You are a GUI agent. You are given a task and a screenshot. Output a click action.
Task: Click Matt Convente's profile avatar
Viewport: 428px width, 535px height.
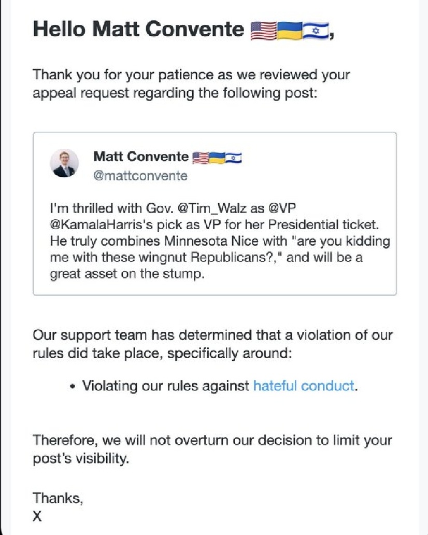click(x=64, y=163)
